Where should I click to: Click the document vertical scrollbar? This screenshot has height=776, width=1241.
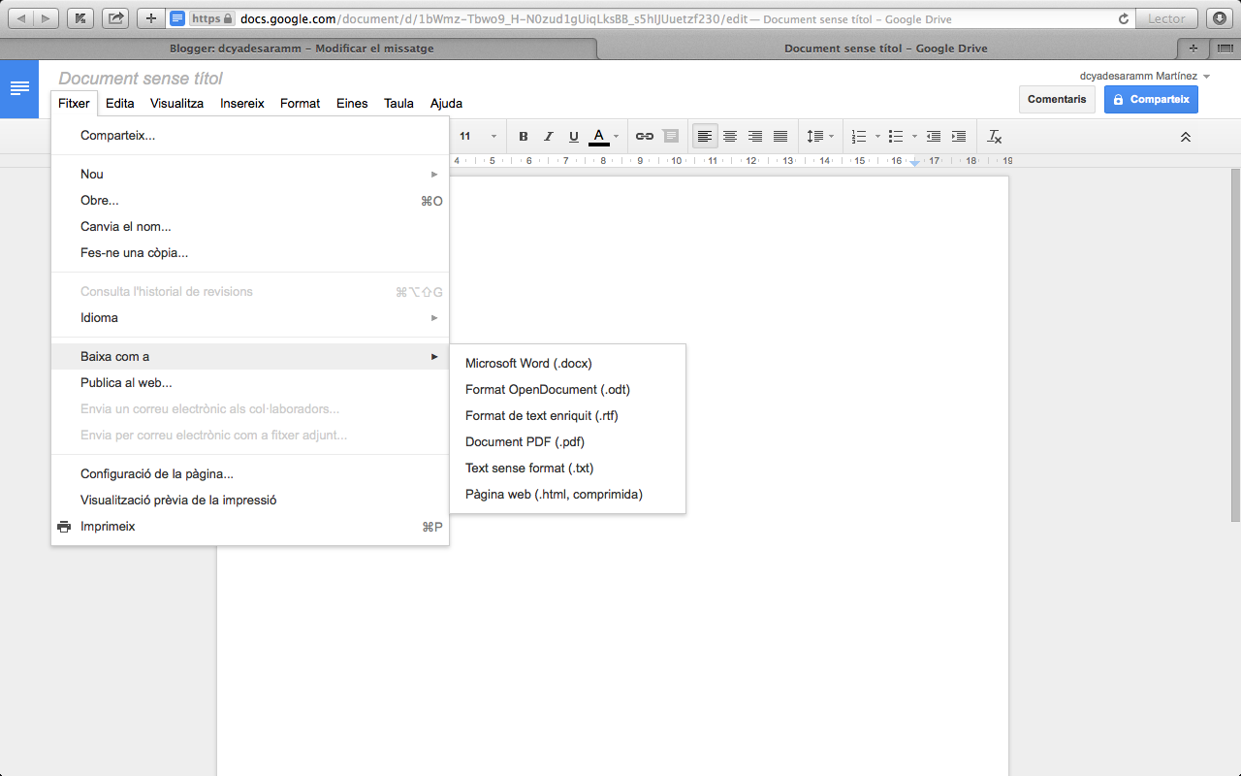click(1234, 344)
